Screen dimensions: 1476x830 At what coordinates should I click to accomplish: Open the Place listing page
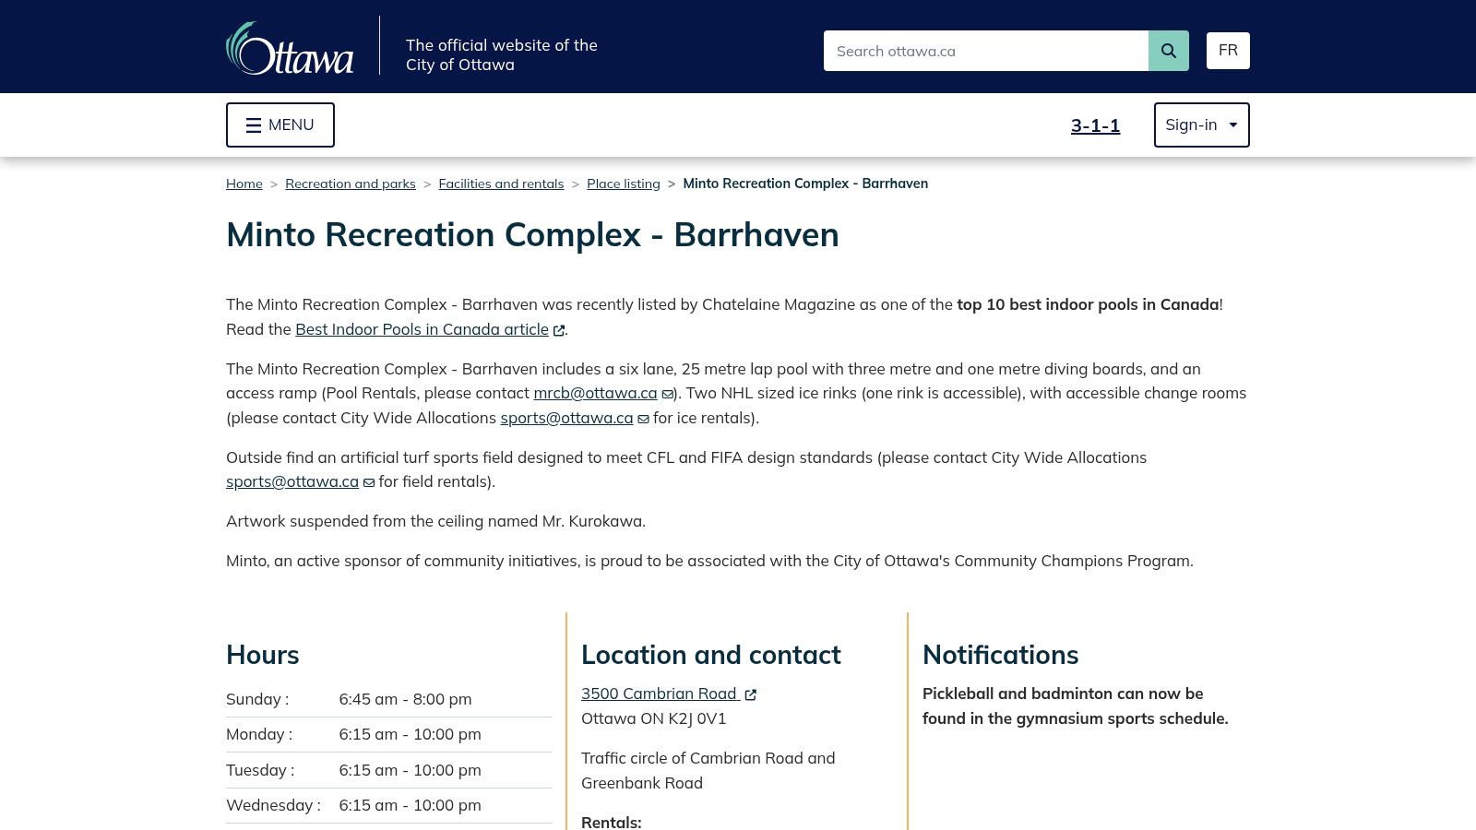(624, 184)
